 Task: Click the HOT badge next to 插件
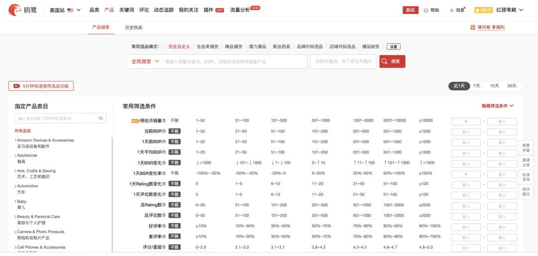point(220,10)
